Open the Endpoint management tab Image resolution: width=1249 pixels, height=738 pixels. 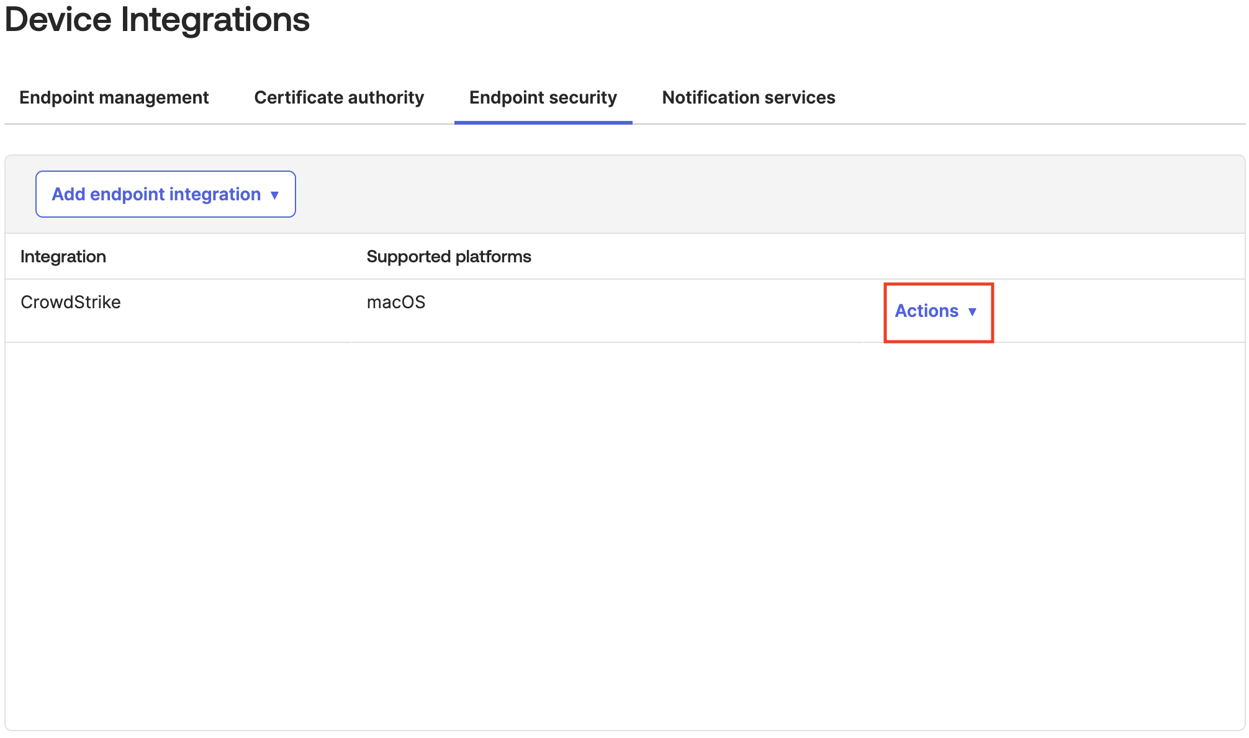coord(114,97)
